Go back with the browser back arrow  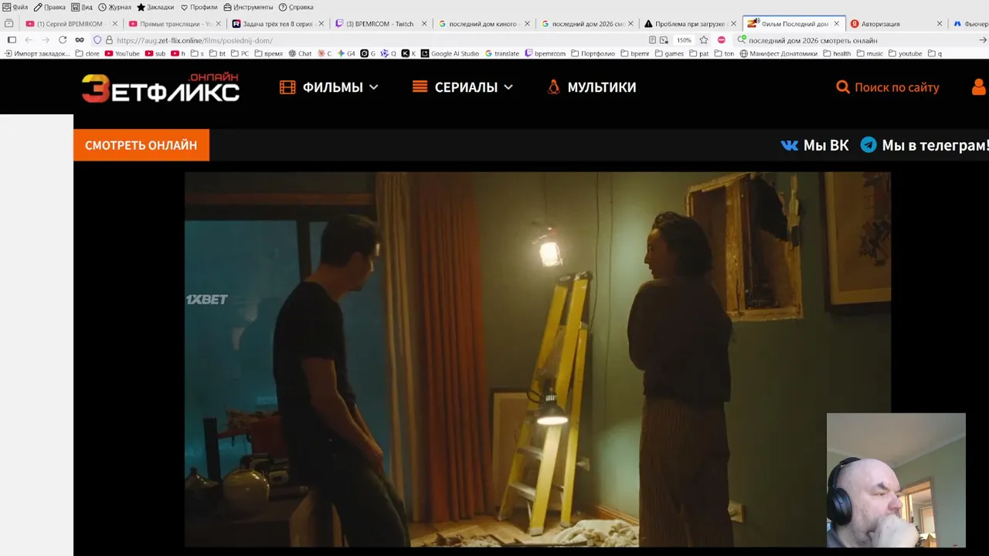(29, 40)
